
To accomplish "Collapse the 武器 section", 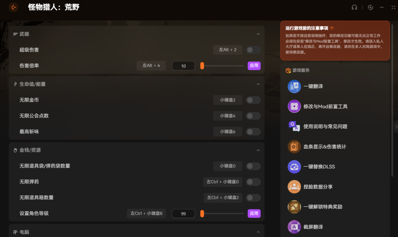I will (x=258, y=34).
